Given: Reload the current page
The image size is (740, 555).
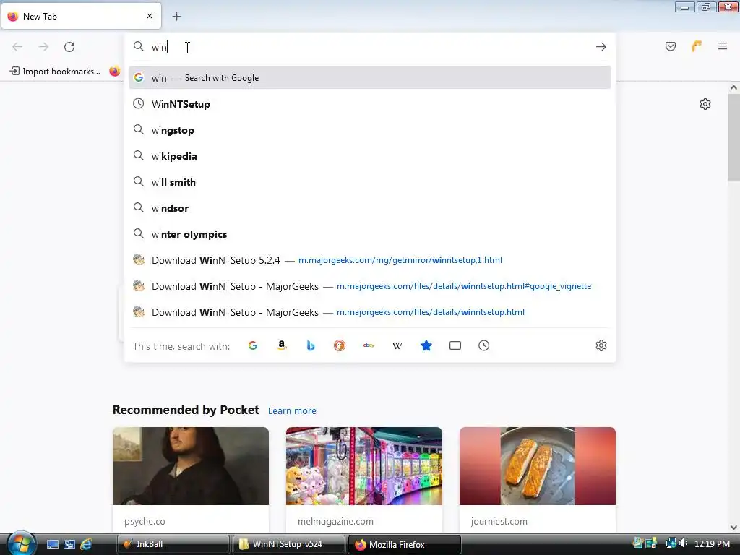Looking at the screenshot, I should click(69, 47).
